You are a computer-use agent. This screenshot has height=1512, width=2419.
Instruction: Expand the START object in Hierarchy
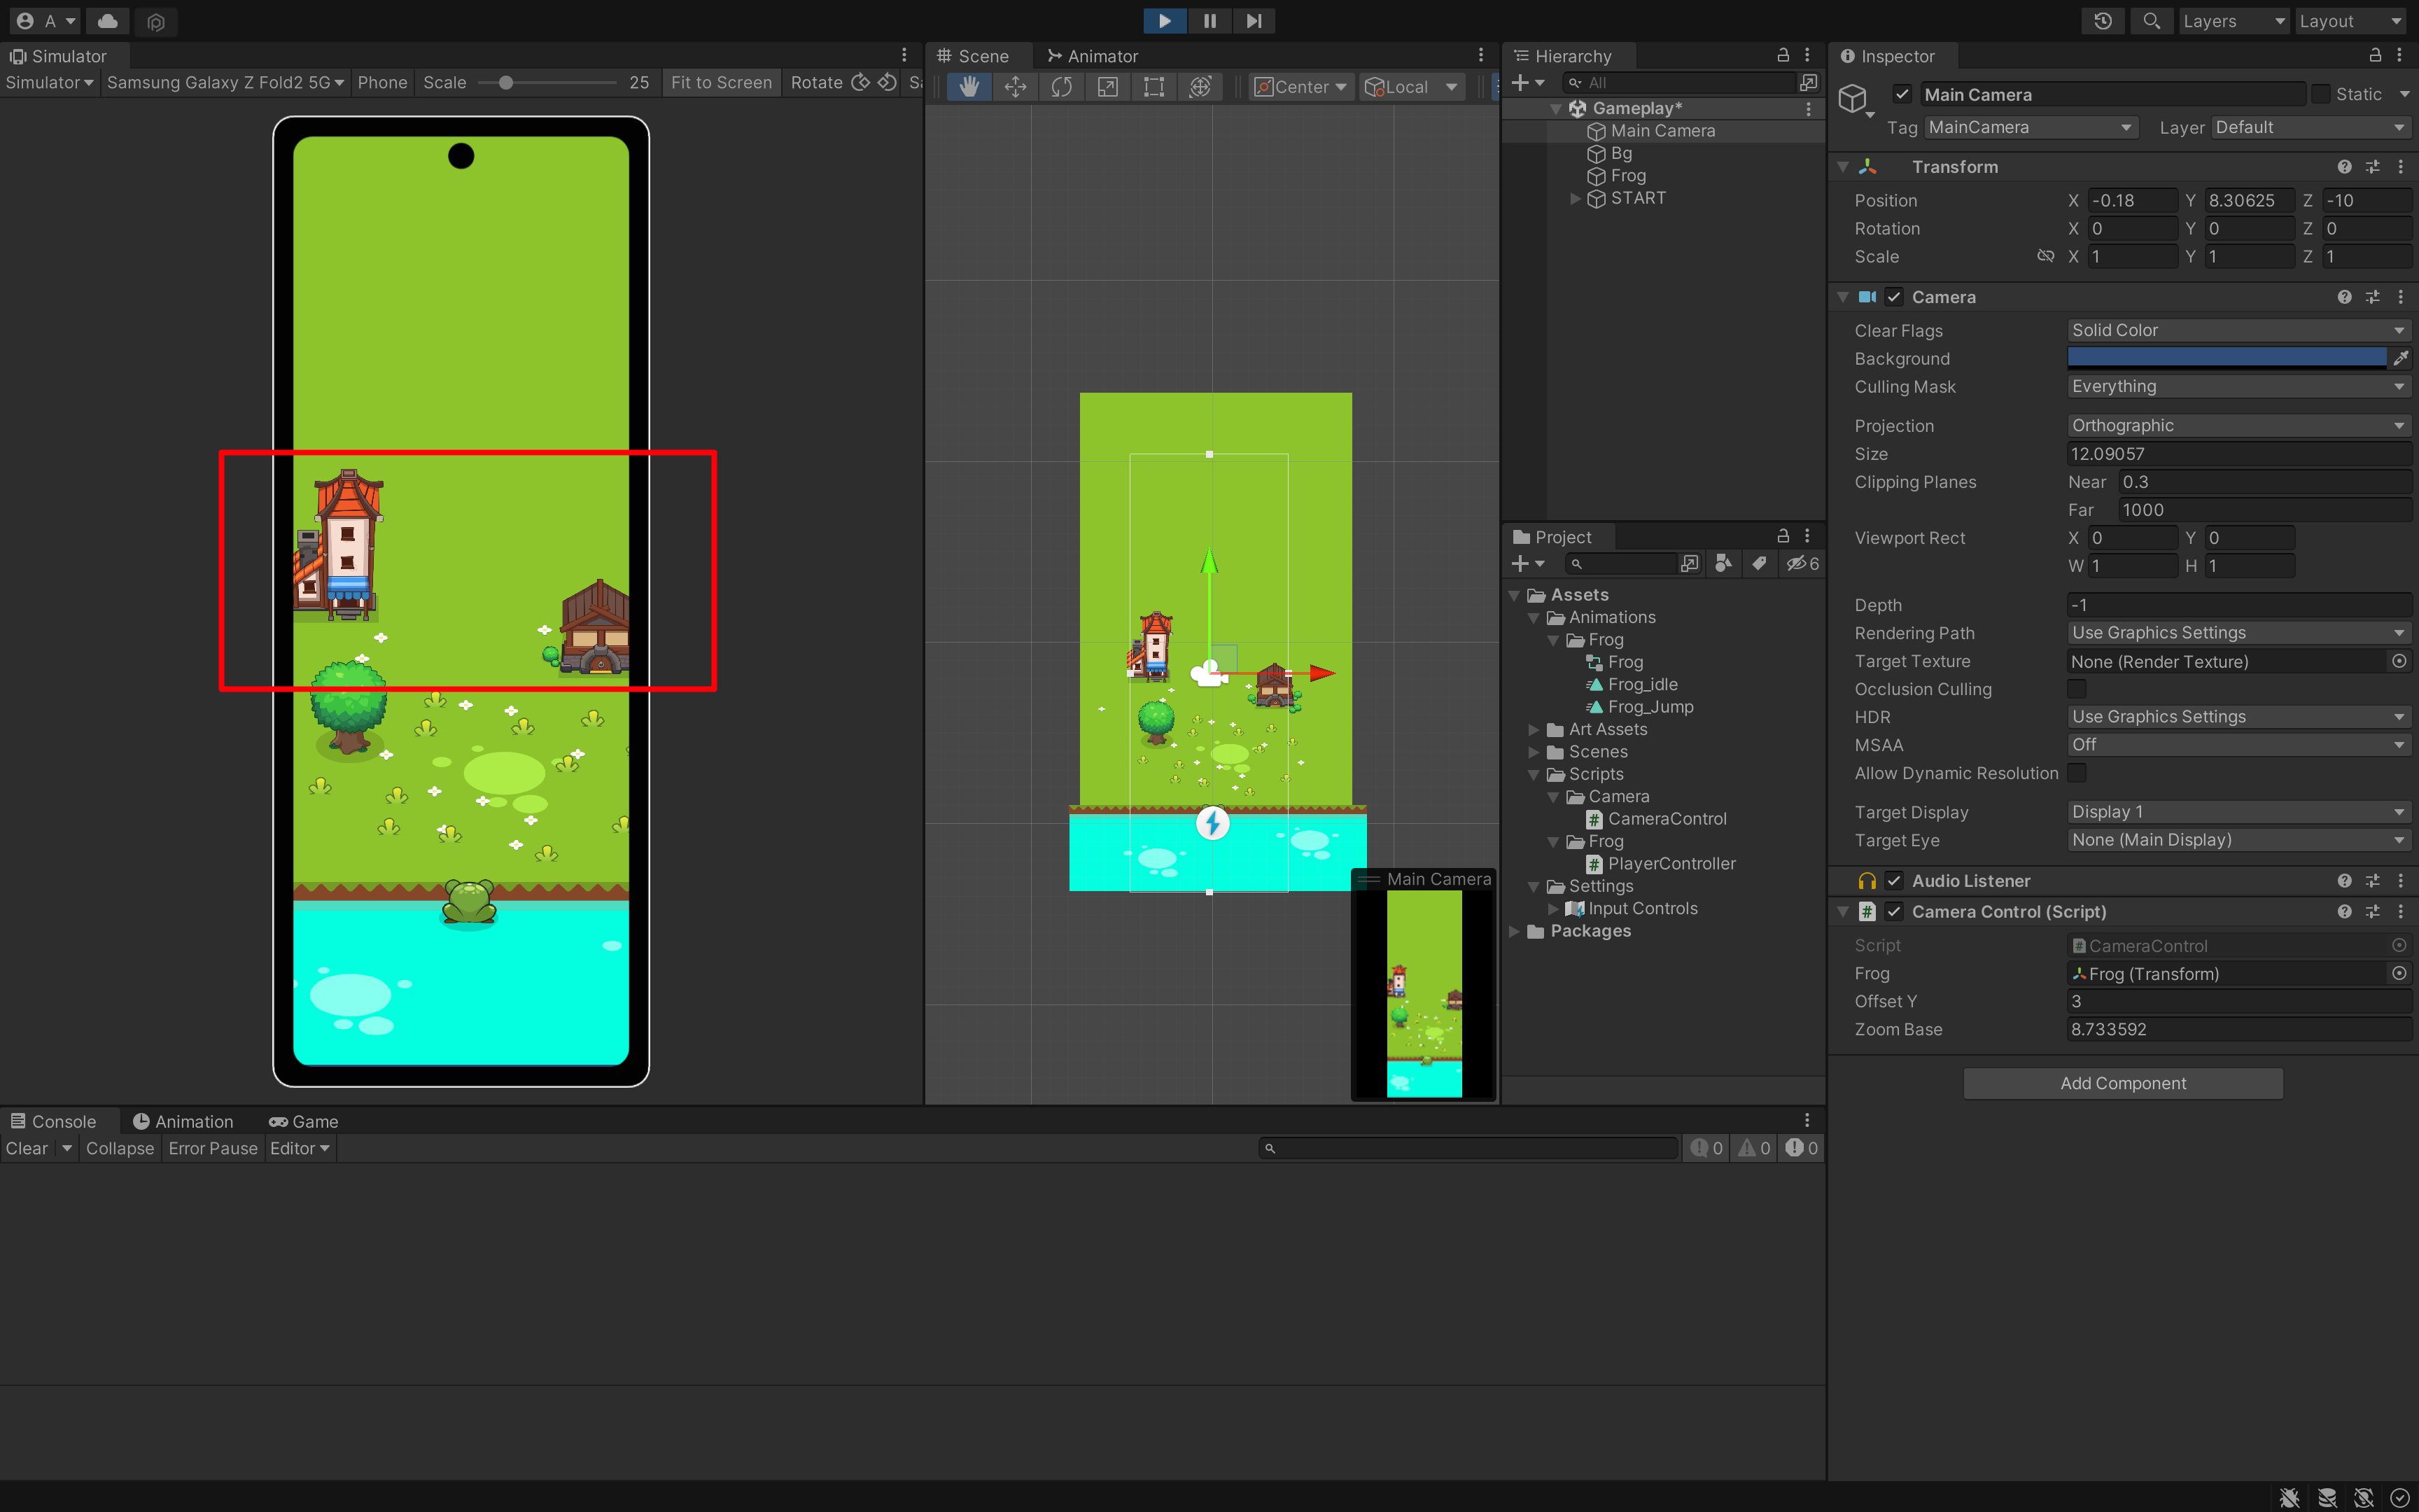click(1576, 198)
